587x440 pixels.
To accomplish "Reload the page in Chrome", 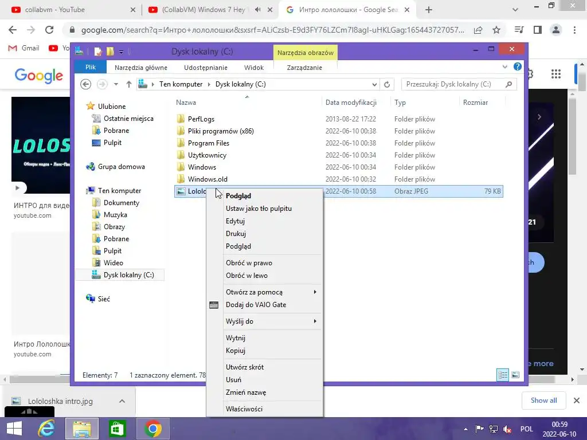I will point(49,30).
